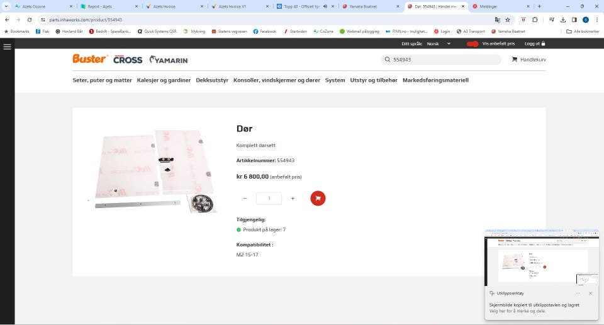Close the Utklippsverktøy notification
The height and width of the screenshot is (325, 604).
point(591,294)
